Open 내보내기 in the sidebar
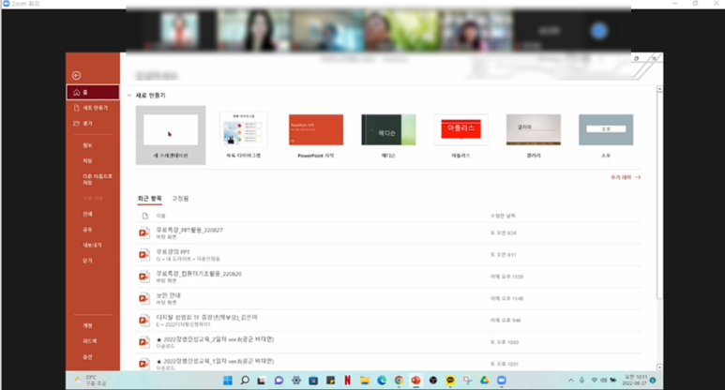This screenshot has width=725, height=390. (x=92, y=245)
